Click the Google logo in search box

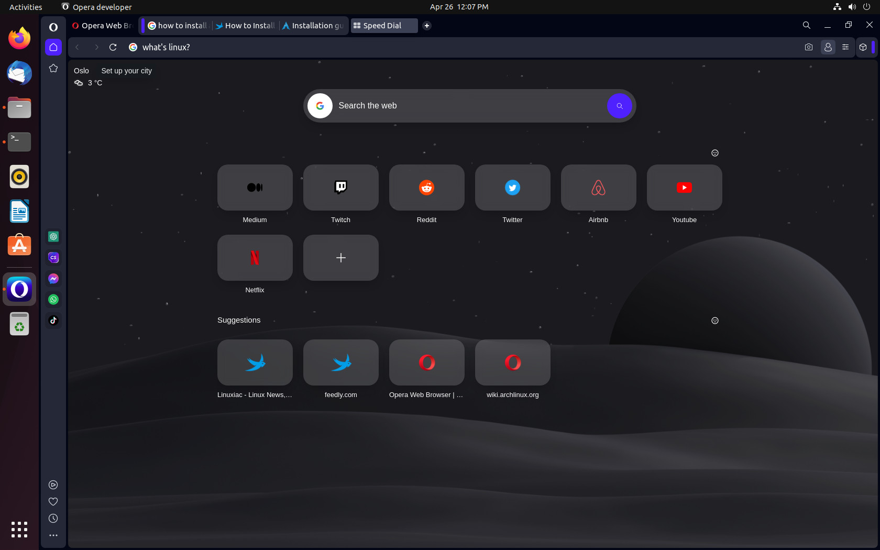(x=320, y=106)
